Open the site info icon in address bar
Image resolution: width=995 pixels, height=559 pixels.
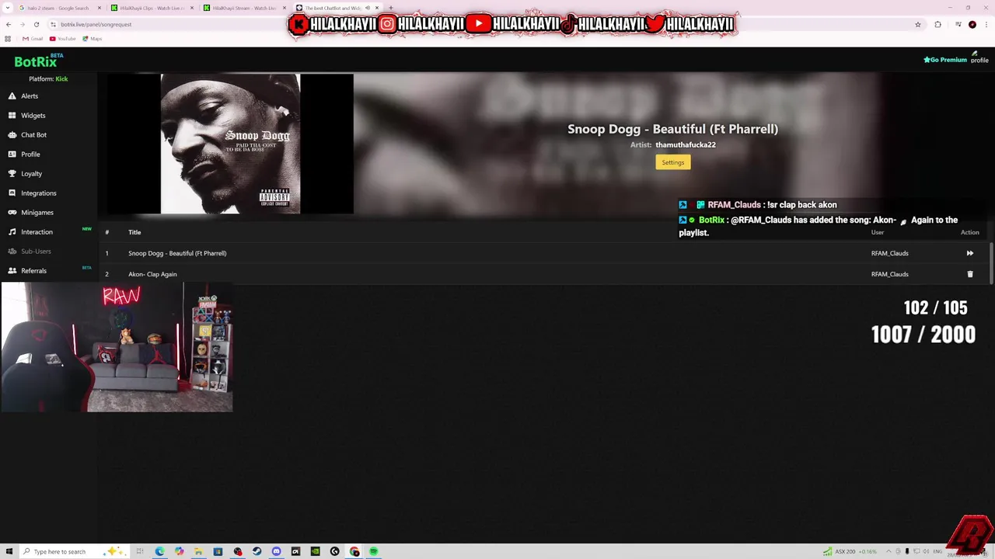[54, 24]
